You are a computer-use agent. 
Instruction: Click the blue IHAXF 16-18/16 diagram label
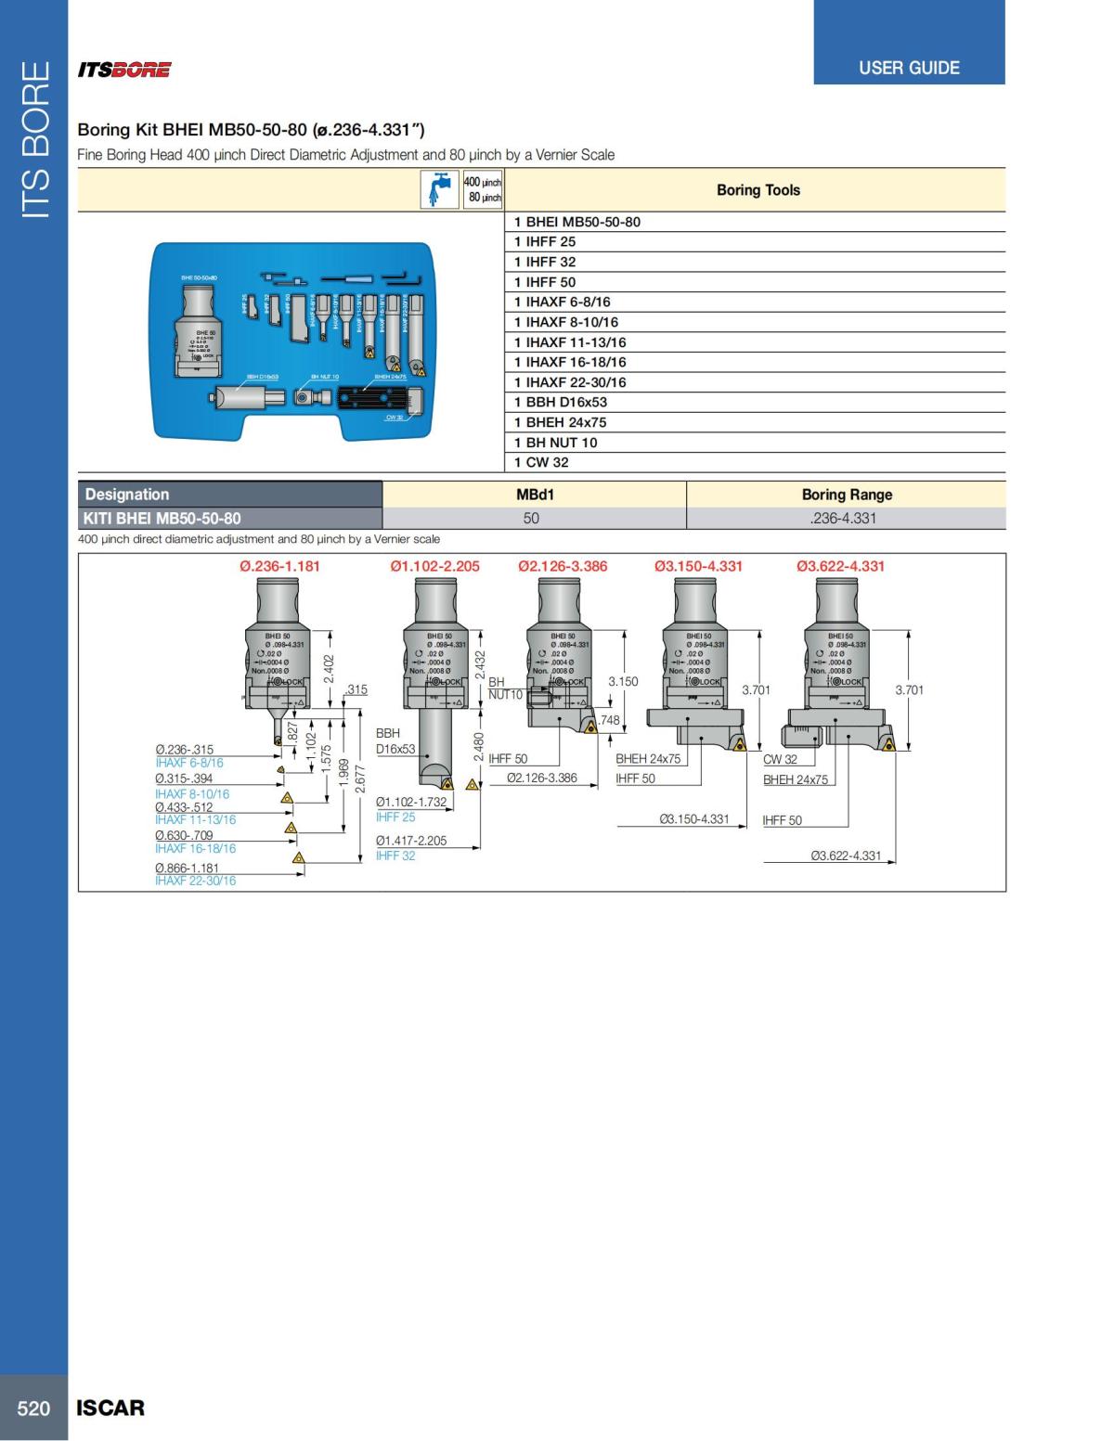196,848
